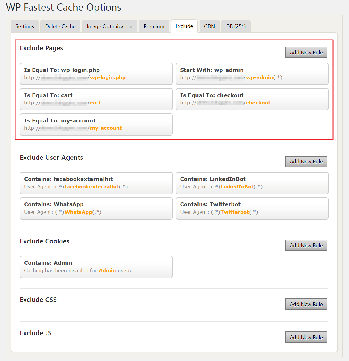Open the facebookexternalhit user-agent rule
The width and height of the screenshot is (349, 361).
tap(96, 183)
